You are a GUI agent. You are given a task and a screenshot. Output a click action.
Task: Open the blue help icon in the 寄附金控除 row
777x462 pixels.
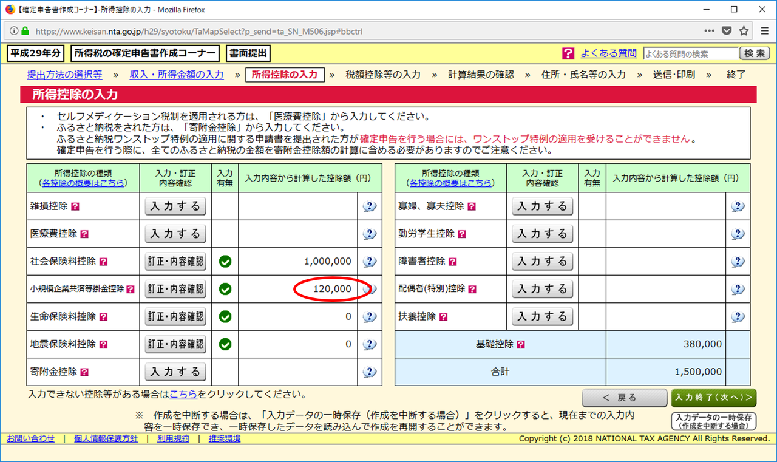pos(370,371)
